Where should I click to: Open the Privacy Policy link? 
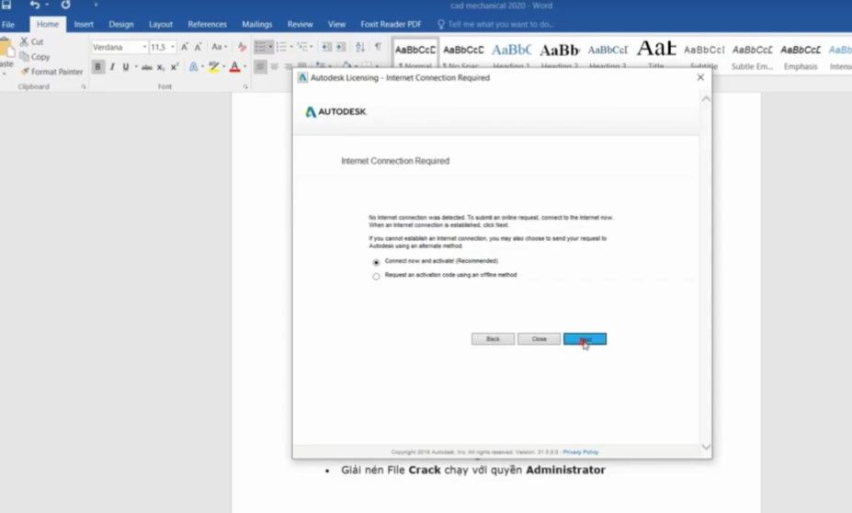click(x=580, y=452)
